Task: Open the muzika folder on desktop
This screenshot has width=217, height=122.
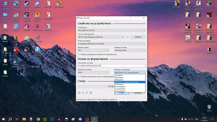Action: click(x=5, y=50)
